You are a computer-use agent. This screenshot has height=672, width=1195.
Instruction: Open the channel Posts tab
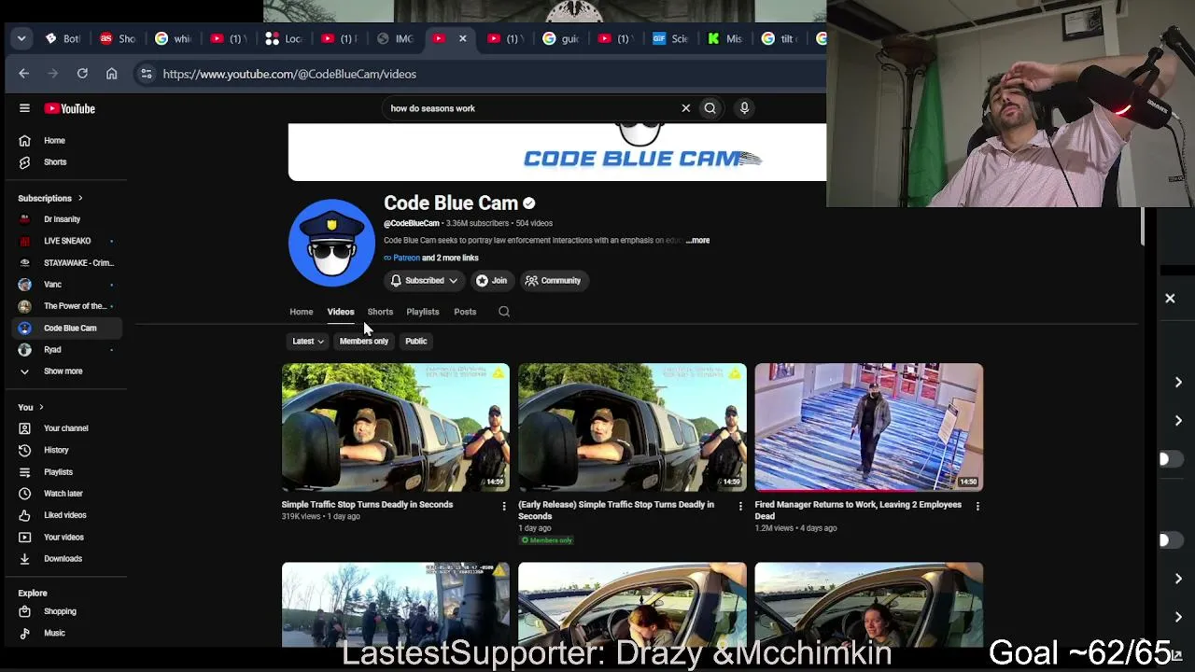pos(465,312)
